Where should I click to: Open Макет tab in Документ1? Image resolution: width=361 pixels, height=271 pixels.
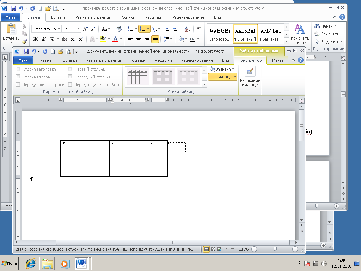click(x=277, y=60)
